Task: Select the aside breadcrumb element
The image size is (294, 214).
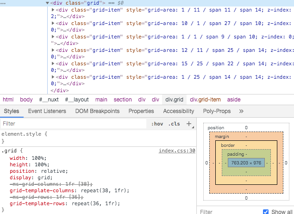Action: [x=234, y=100]
